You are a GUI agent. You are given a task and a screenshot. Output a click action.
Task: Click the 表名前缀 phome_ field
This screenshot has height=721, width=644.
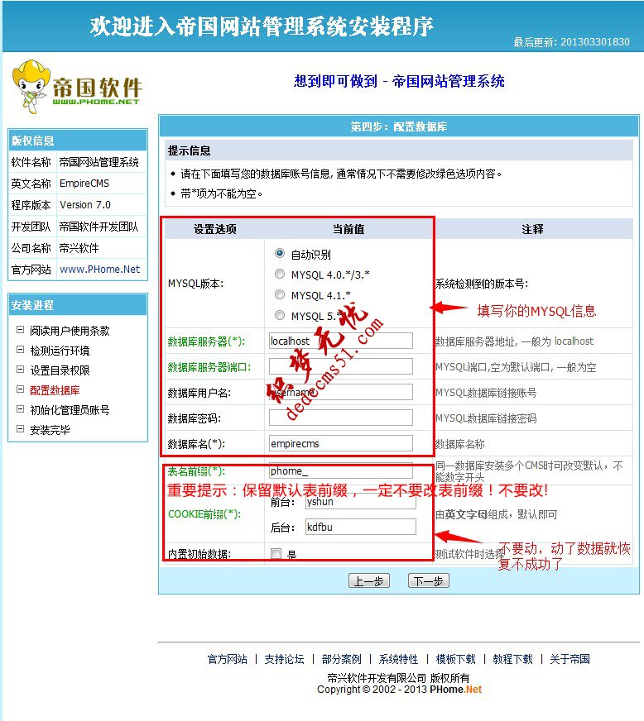[x=341, y=470]
